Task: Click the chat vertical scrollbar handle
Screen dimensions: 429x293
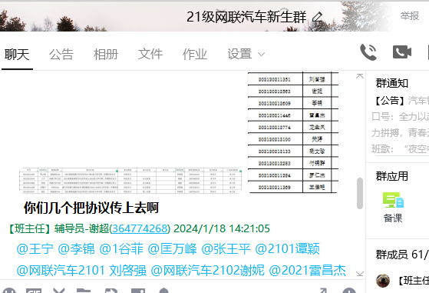Action: point(360,193)
